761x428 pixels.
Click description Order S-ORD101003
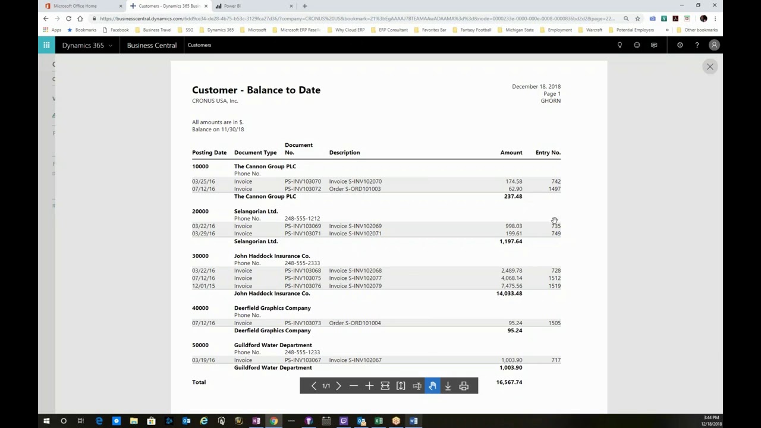[355, 189]
